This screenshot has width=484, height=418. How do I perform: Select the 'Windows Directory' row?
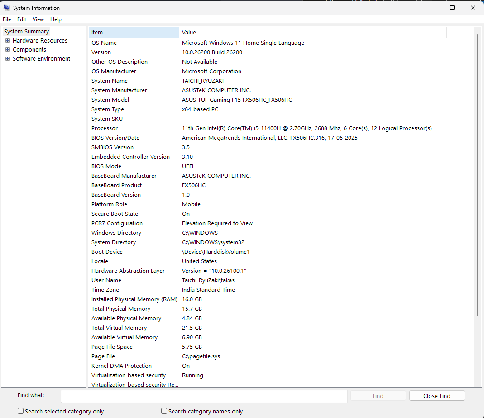point(268,233)
